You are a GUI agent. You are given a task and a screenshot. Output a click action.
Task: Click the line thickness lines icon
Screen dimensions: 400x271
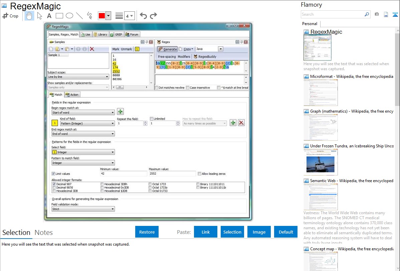119,16
